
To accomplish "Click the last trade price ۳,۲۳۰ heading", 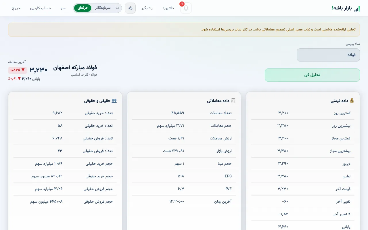I will [x=39, y=70].
